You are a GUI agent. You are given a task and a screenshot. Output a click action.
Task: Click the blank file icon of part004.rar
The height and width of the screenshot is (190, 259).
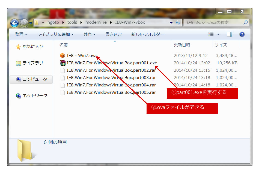pos(62,85)
